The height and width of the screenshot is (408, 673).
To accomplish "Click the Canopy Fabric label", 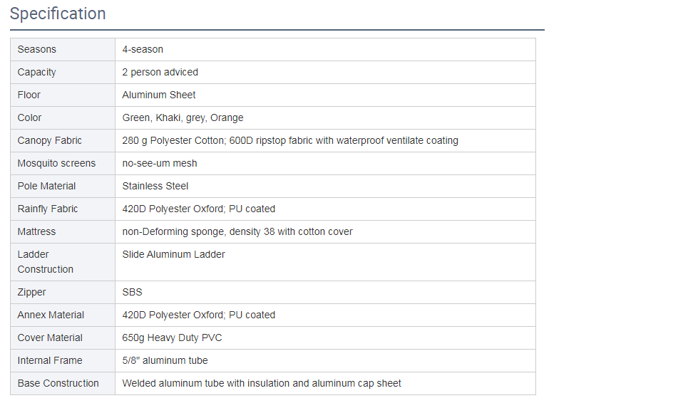I will tap(50, 140).
